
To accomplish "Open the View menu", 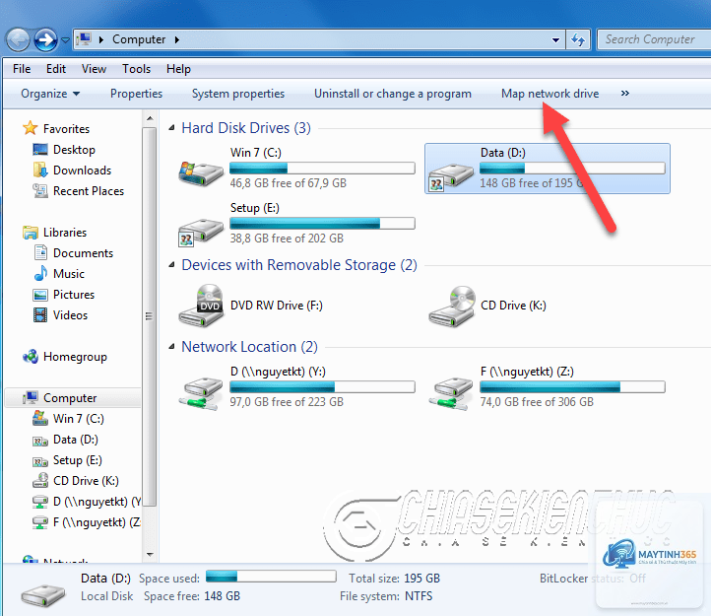I will (94, 69).
